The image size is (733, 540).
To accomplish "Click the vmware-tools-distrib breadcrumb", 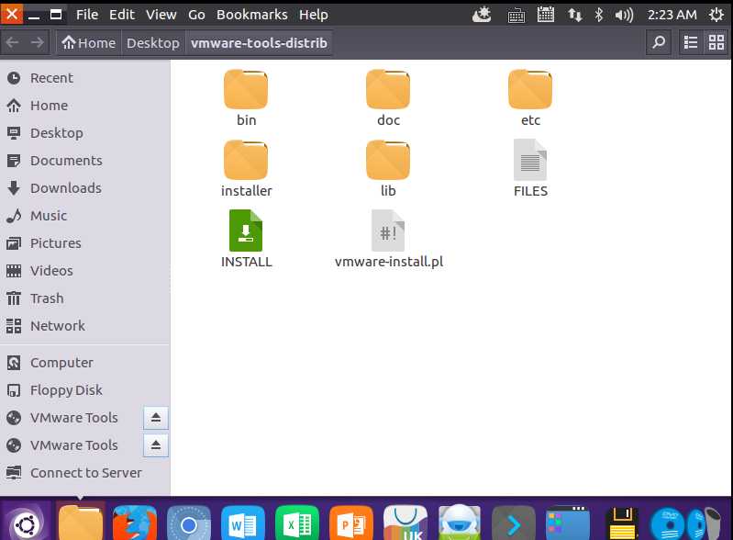I will tap(259, 42).
